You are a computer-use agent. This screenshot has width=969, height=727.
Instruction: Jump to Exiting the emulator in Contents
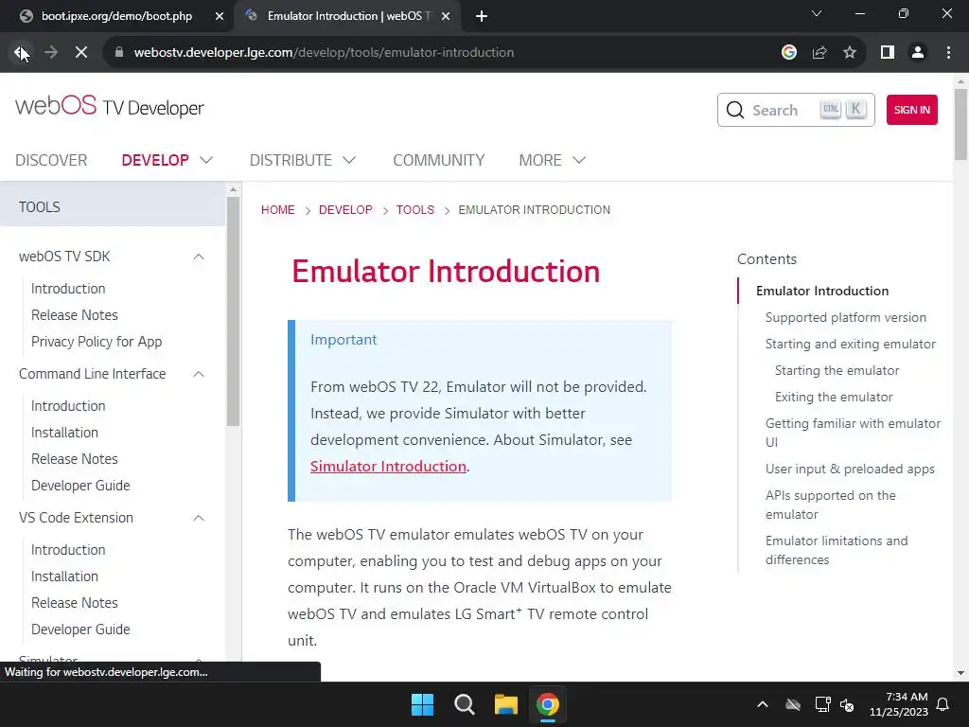(x=834, y=398)
